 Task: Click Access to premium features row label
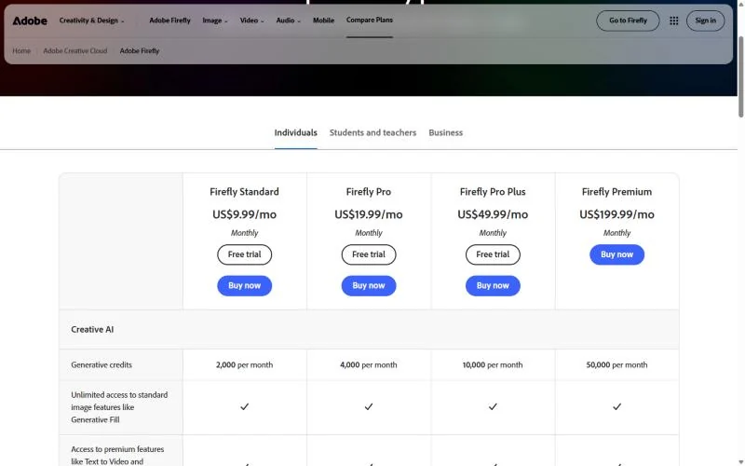[117, 455]
